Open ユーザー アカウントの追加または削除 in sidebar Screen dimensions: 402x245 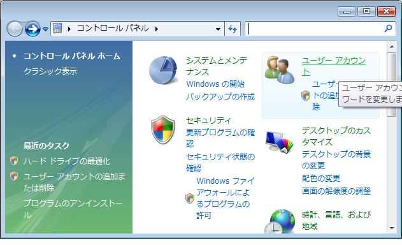click(75, 182)
